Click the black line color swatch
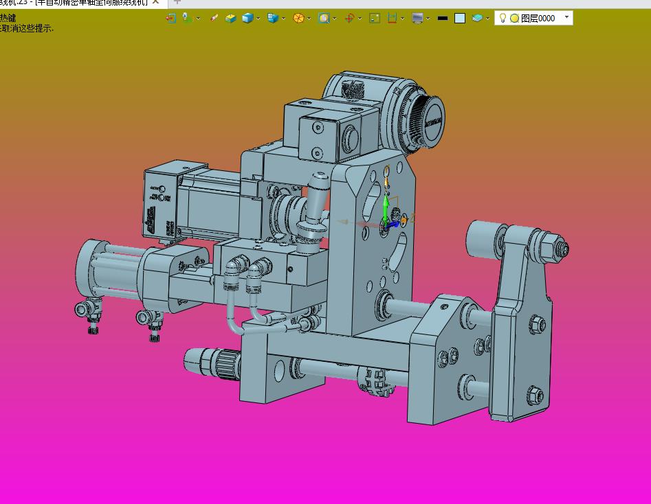Screen dimensions: 651x504 click(x=443, y=19)
